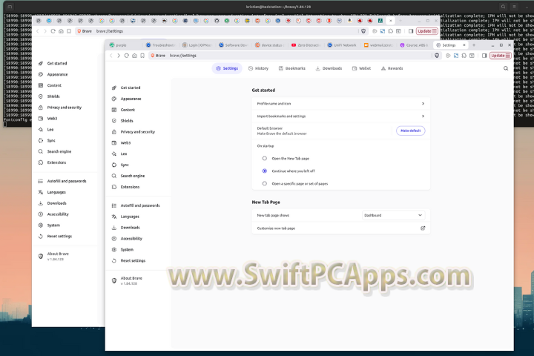Select Continue where you left off
Screen dimensions: 534x356
pos(265,171)
